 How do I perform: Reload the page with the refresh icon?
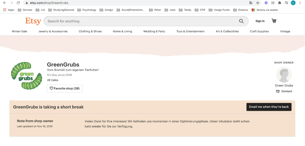coord(18,3)
